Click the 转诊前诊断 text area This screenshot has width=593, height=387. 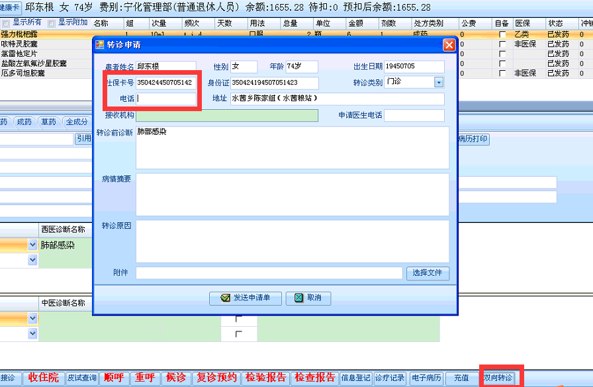pyautogui.click(x=293, y=148)
